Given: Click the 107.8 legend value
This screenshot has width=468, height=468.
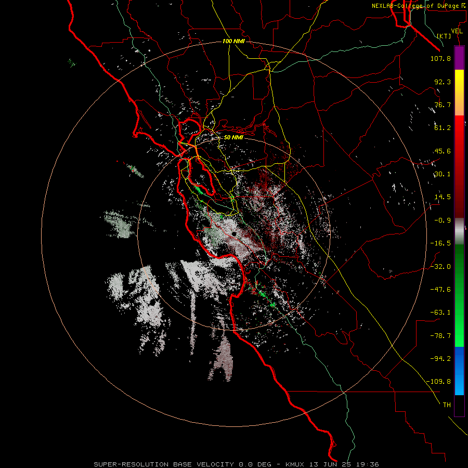Looking at the screenshot, I should (x=440, y=58).
